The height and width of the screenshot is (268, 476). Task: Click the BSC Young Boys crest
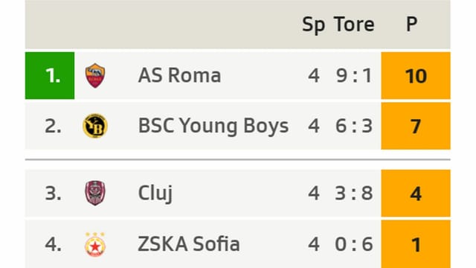pyautogui.click(x=95, y=126)
